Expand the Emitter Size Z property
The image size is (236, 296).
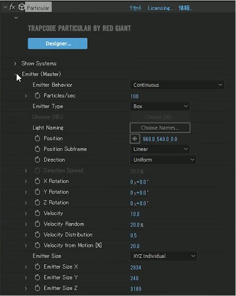point(26,288)
